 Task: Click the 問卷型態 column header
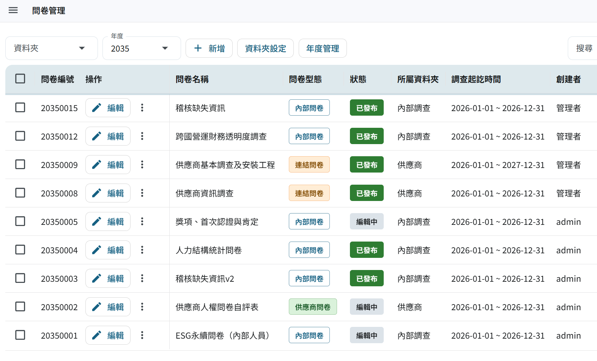click(305, 79)
